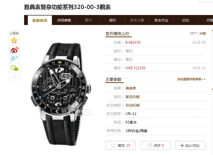Viewport: 213px width, 155px height.
Task: Open 资讯文章 tab
Action: point(137,20)
